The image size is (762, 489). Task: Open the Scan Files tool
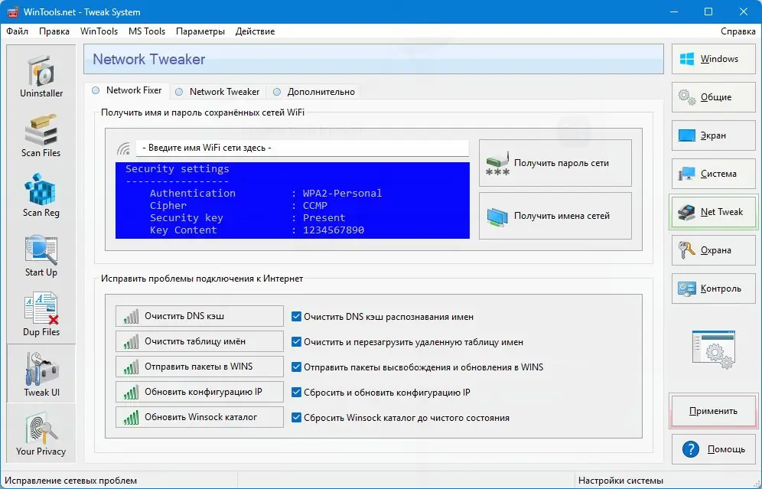coord(41,136)
